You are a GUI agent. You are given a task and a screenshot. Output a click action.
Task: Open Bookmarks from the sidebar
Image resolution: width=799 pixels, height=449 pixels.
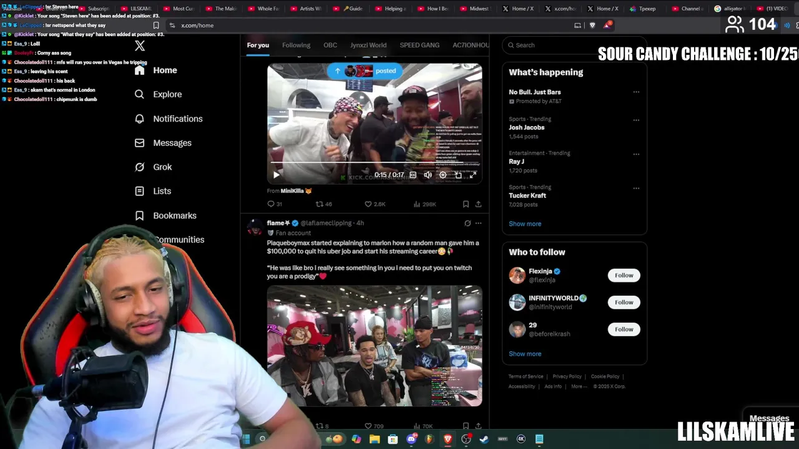[165, 216]
